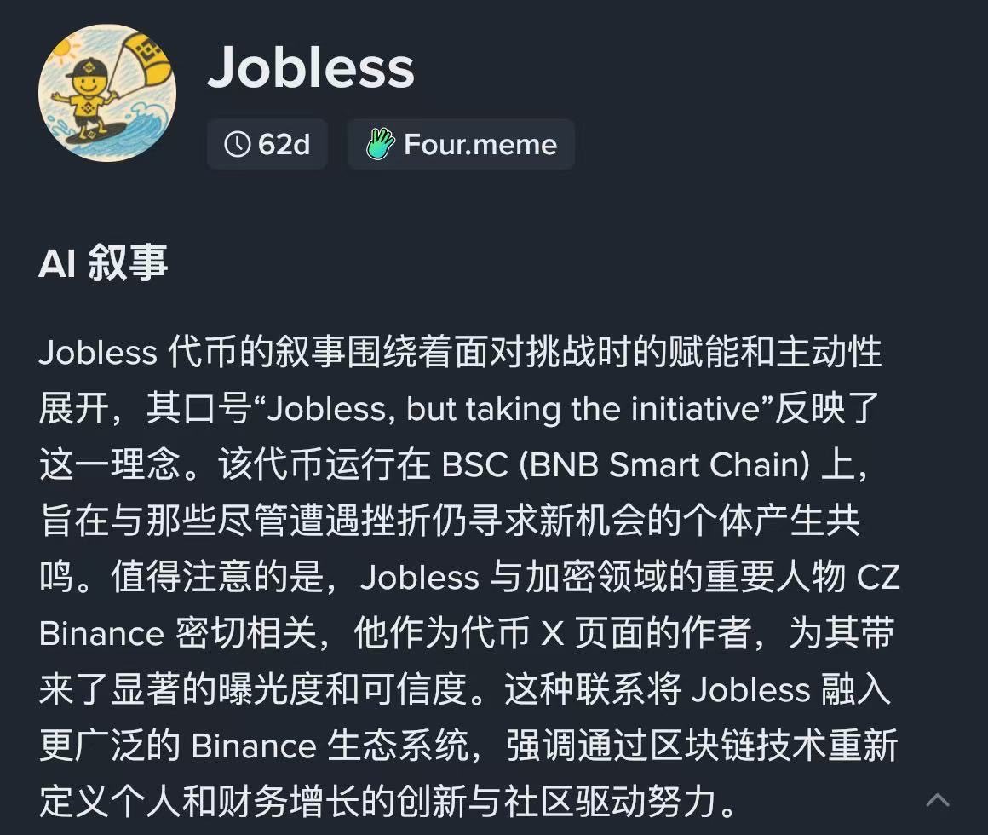
Task: Click the clock icon beside 62d
Action: pyautogui.click(x=238, y=145)
